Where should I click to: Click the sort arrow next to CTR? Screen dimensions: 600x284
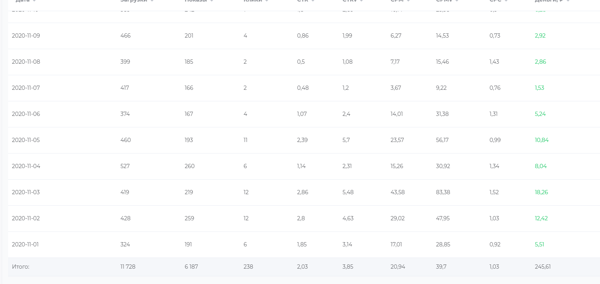(x=313, y=1)
